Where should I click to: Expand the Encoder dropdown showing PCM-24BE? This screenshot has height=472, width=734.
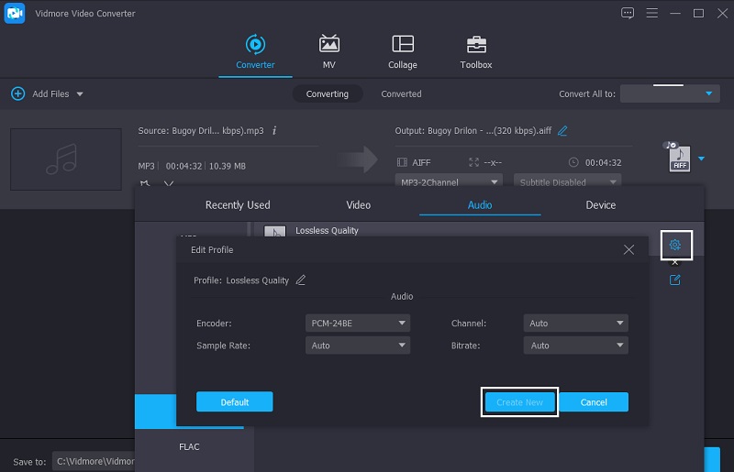(x=357, y=324)
